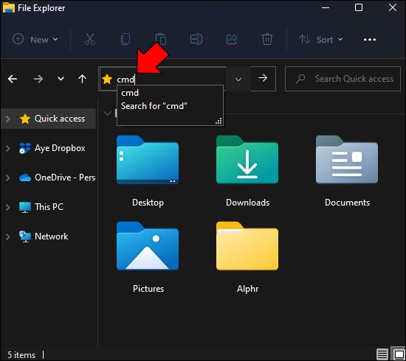Expand the This PC tree node
Viewport: 406px width, 361px height.
pos(8,207)
